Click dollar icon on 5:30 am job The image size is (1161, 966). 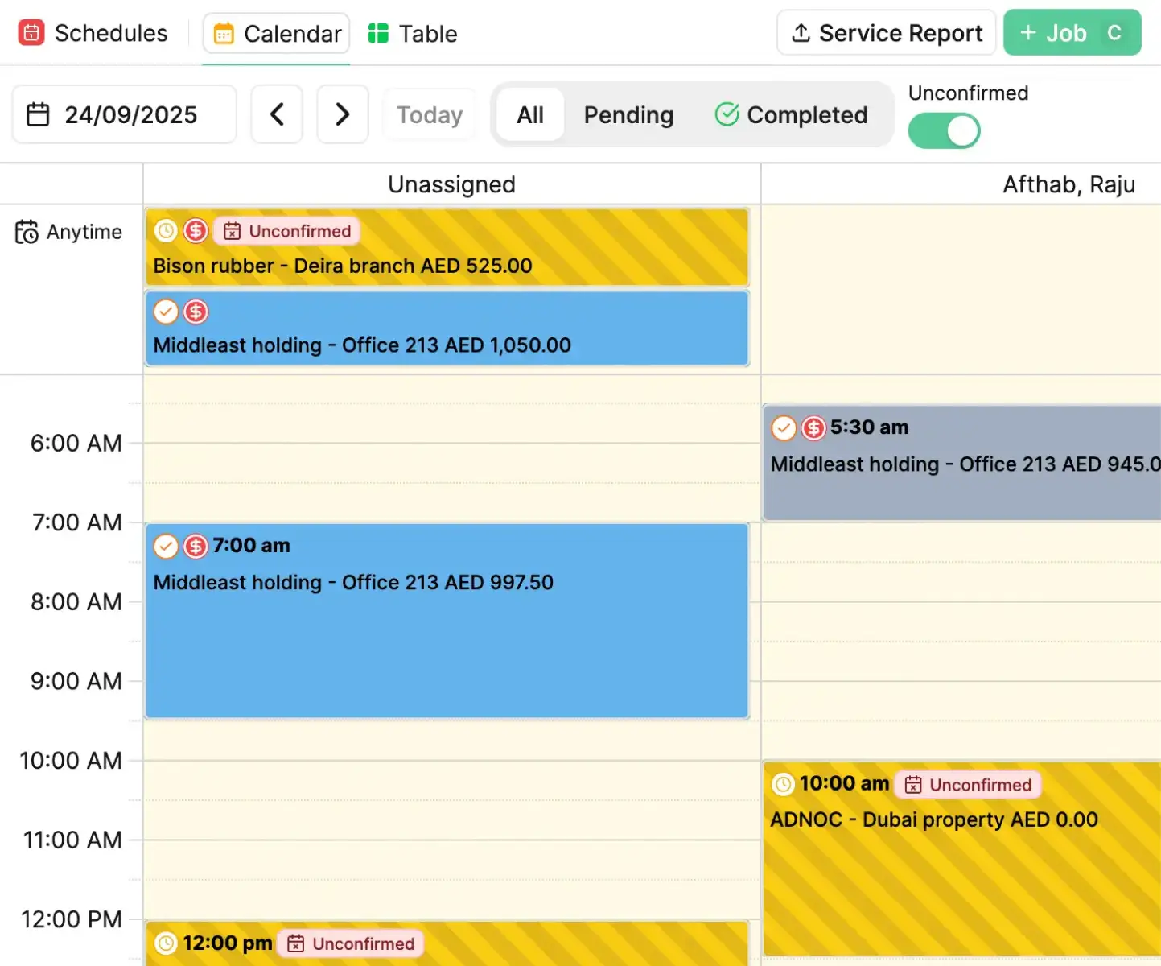point(813,427)
